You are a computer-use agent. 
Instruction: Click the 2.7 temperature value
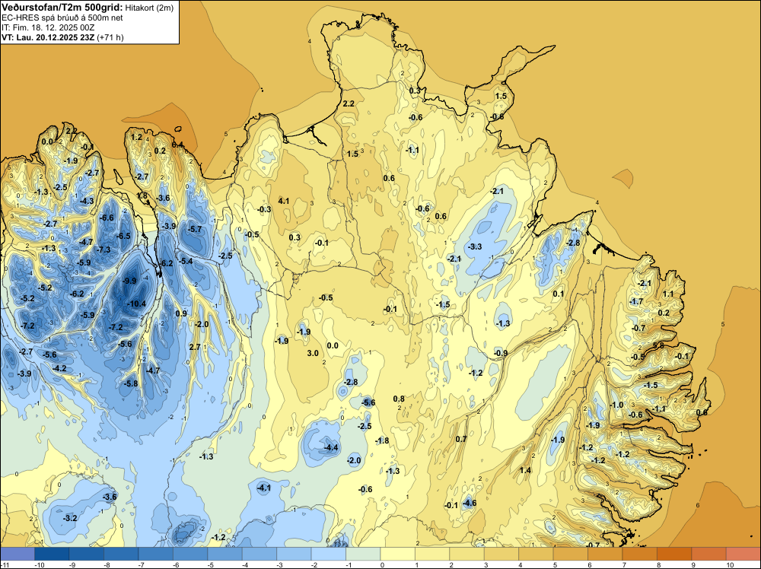195,347
